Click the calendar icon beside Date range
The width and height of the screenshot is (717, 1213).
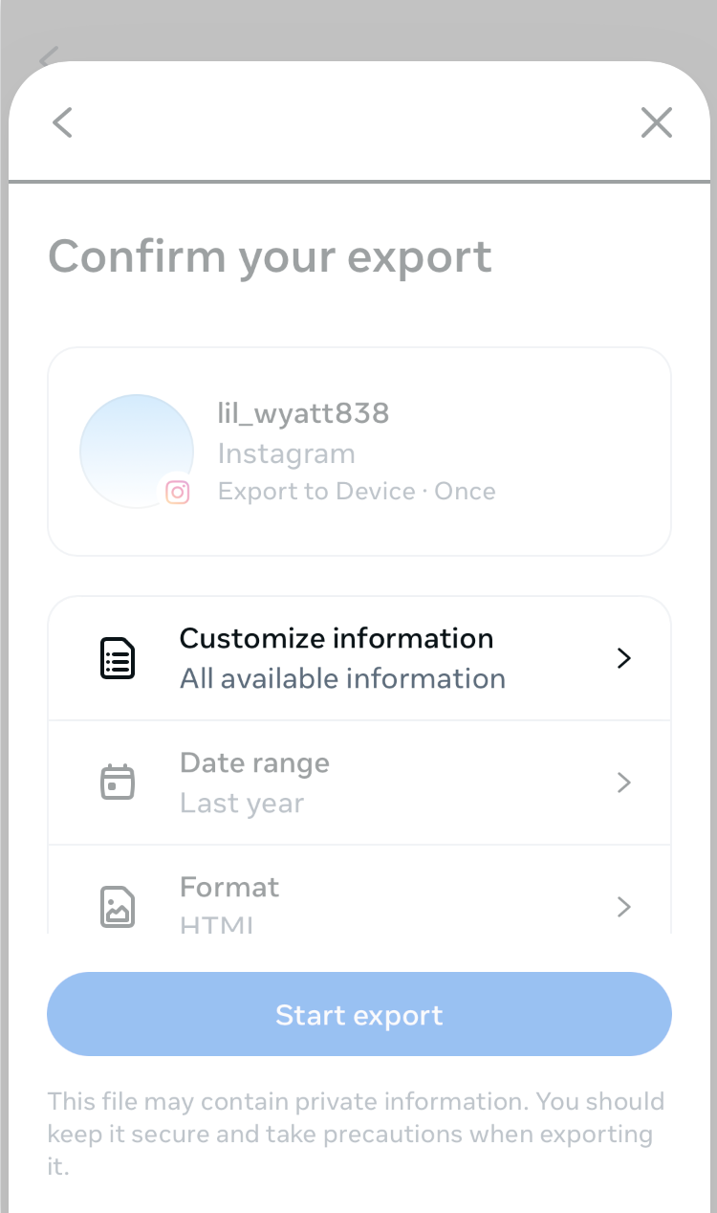(x=117, y=782)
